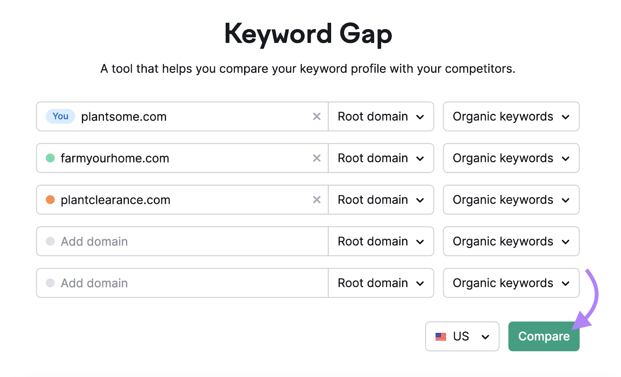
Task: Open Root domain dropdown in the fourth row
Action: (381, 241)
